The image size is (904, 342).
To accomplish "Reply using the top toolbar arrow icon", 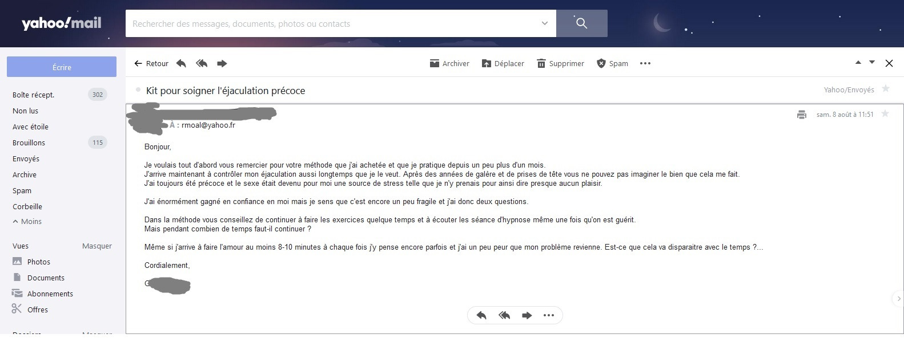I will (x=181, y=63).
